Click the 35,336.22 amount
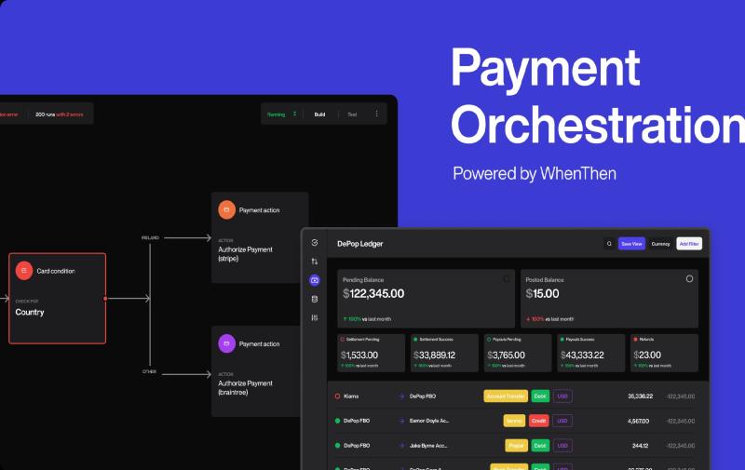Viewport: 745px width, 470px height. pos(640,396)
